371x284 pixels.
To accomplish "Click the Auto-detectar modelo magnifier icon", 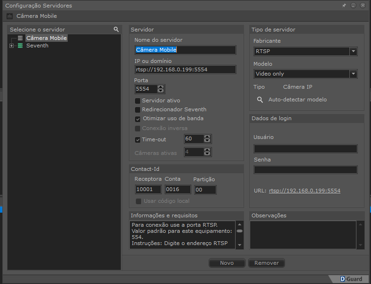I will pyautogui.click(x=260, y=100).
